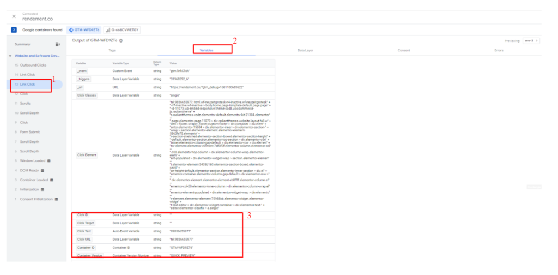Switch to the Consent tab

click(404, 51)
